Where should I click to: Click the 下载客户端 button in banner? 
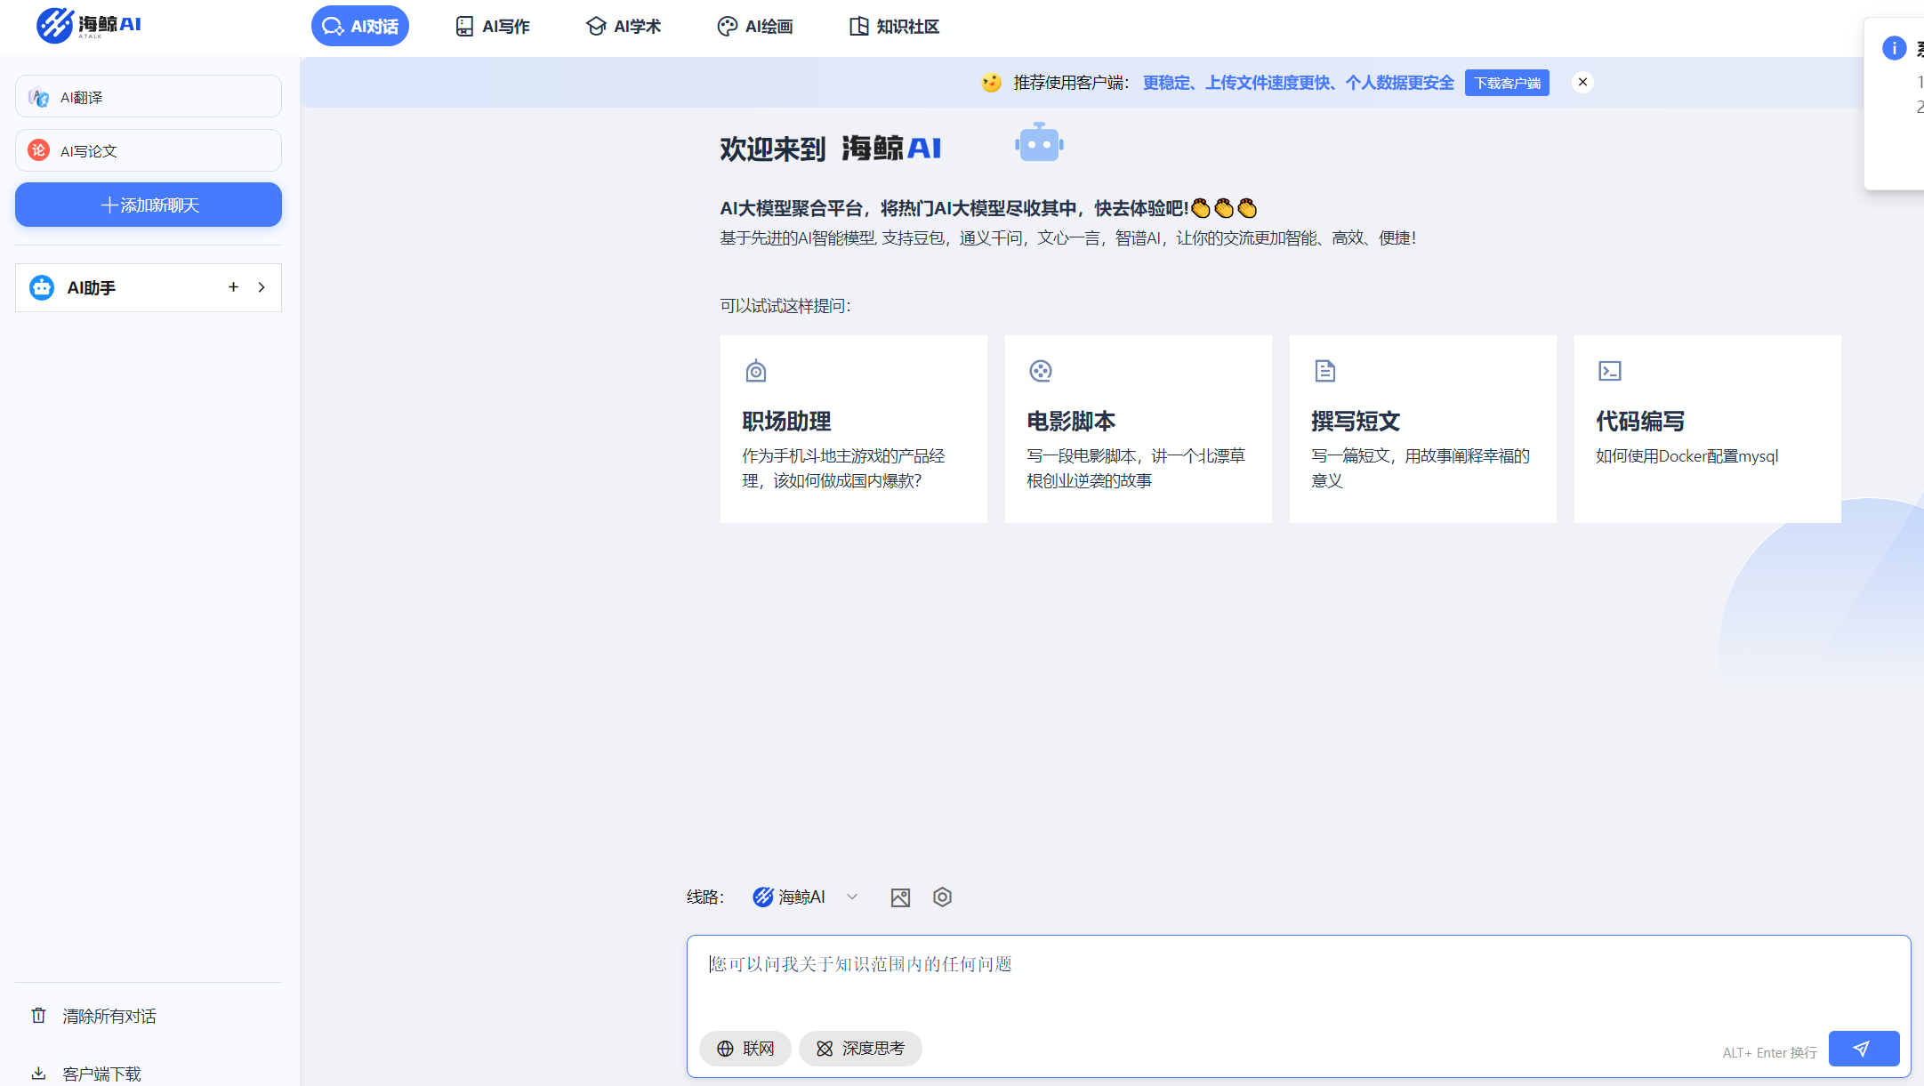(1507, 83)
